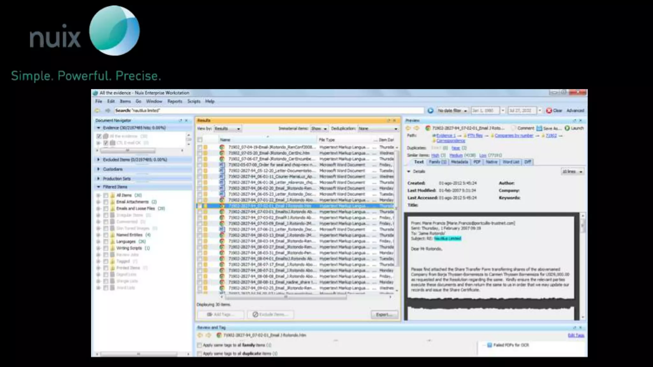
Task: Enable apply same tags to all family items
Action: coord(200,345)
